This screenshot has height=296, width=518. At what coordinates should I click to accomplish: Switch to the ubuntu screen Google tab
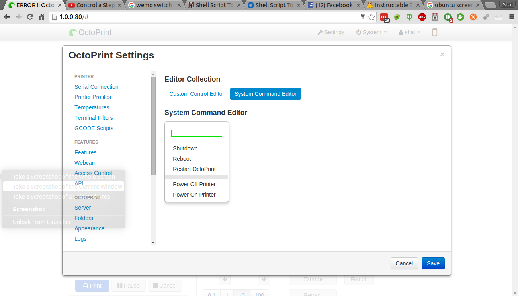point(453,5)
